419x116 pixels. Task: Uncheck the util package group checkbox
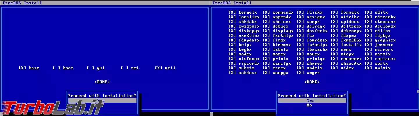tap(159, 68)
